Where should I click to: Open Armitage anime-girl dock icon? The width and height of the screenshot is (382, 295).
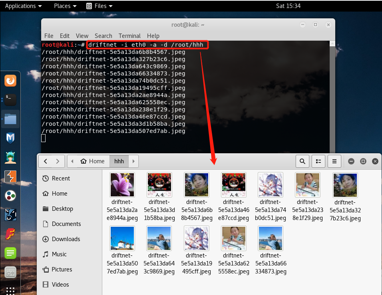click(x=10, y=157)
